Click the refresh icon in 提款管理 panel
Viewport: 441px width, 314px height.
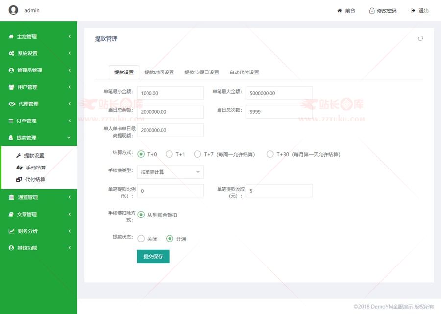420,39
